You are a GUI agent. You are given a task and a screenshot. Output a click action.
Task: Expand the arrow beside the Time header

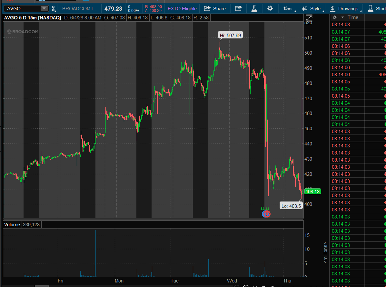[342, 17]
